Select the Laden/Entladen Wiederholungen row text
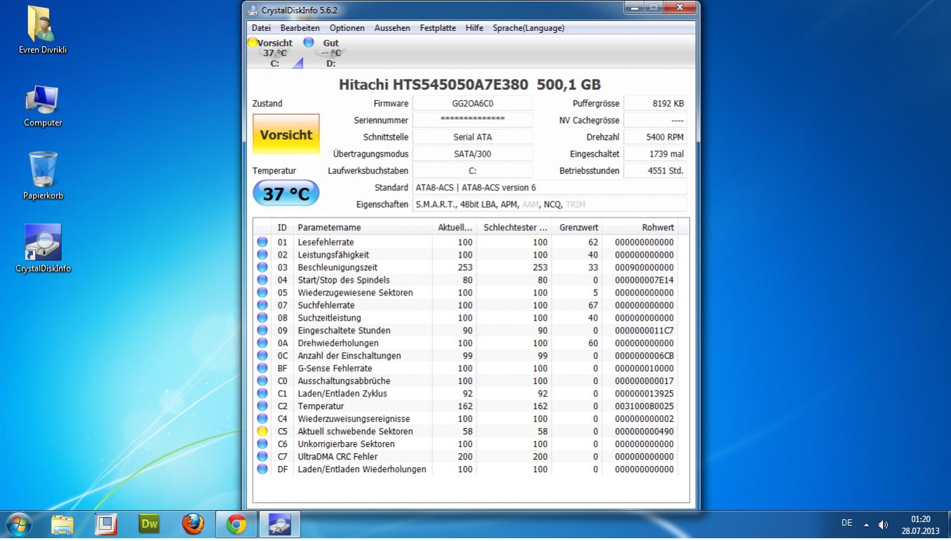Screen dimensions: 951x541 click(x=361, y=469)
